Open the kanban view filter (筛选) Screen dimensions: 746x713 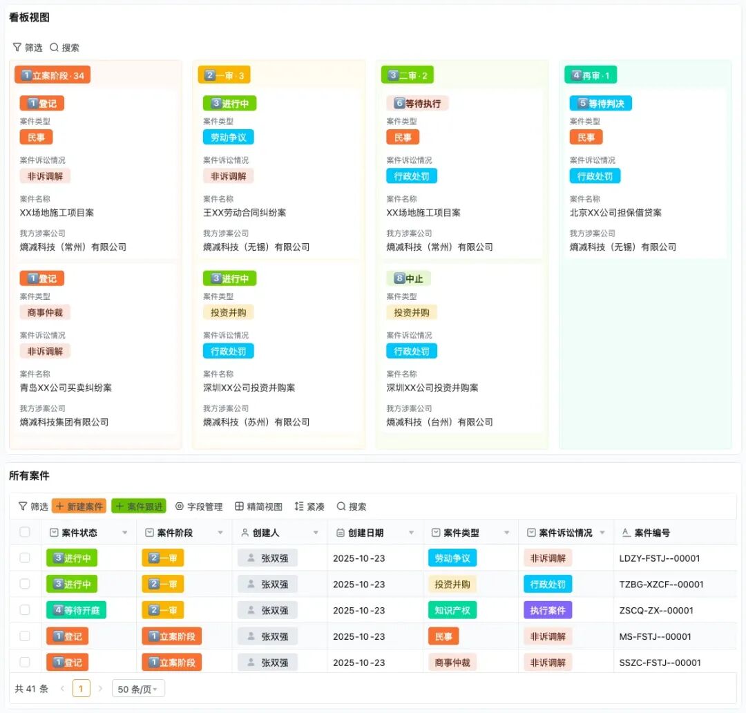click(27, 47)
